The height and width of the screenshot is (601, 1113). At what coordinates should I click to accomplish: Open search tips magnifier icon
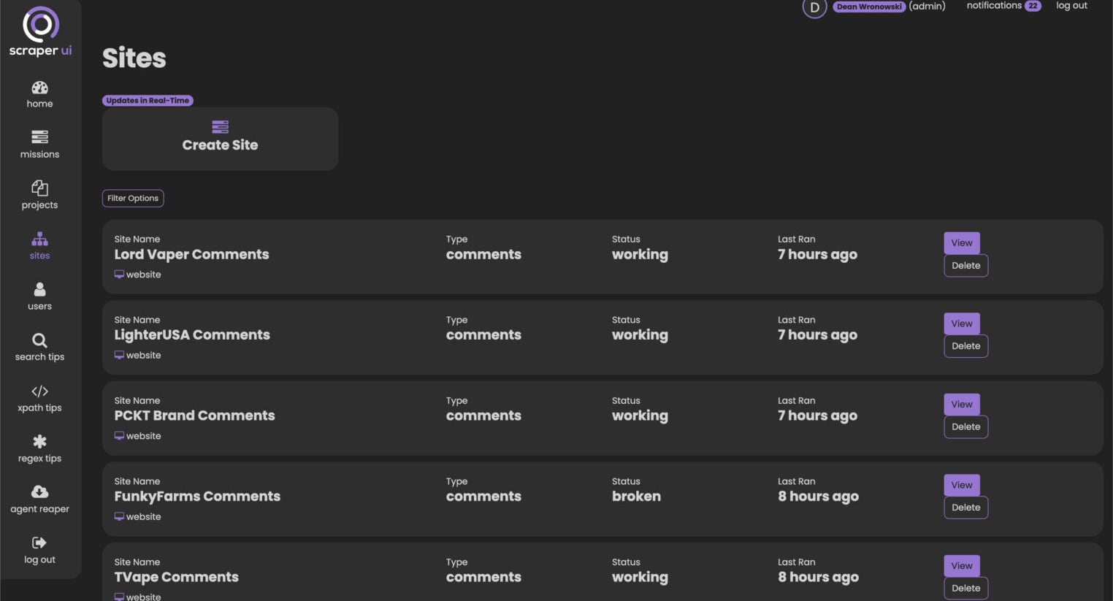tap(39, 340)
